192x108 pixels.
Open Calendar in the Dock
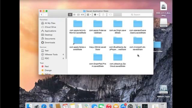click(65, 106)
